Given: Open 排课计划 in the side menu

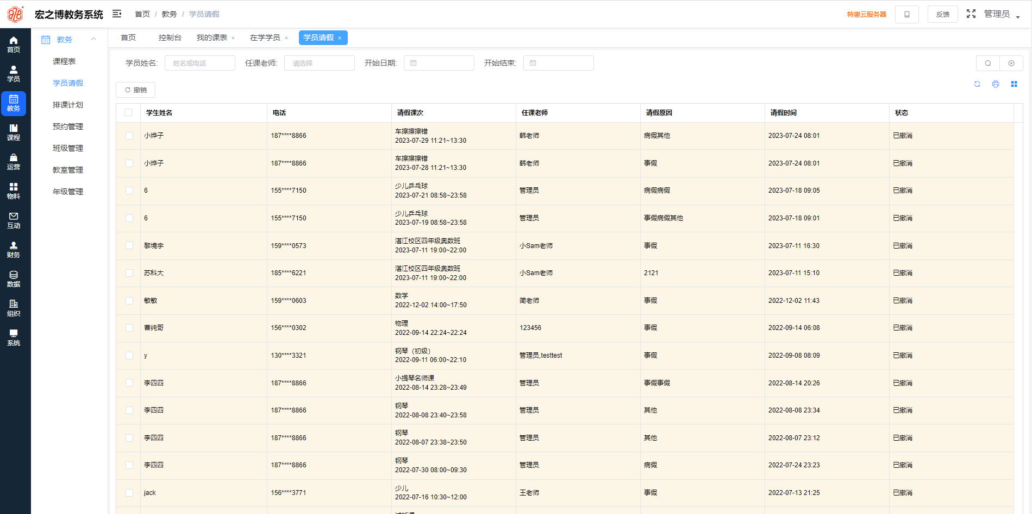Looking at the screenshot, I should coord(68,105).
